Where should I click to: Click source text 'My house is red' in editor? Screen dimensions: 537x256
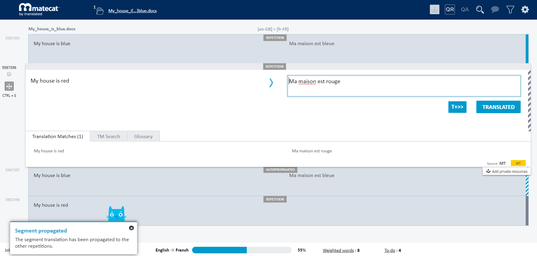[50, 81]
